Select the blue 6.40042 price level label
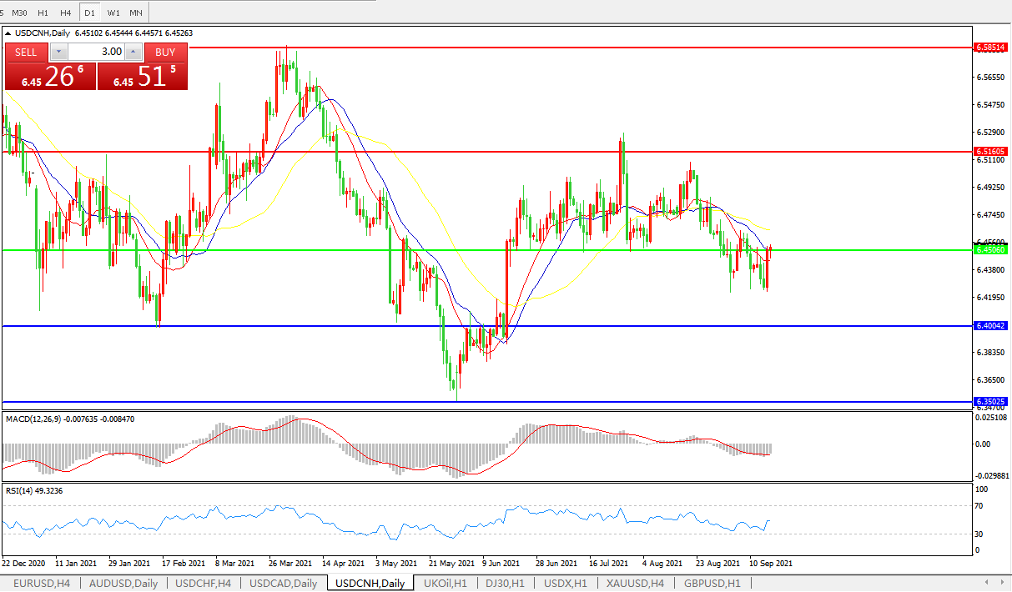 (x=990, y=326)
